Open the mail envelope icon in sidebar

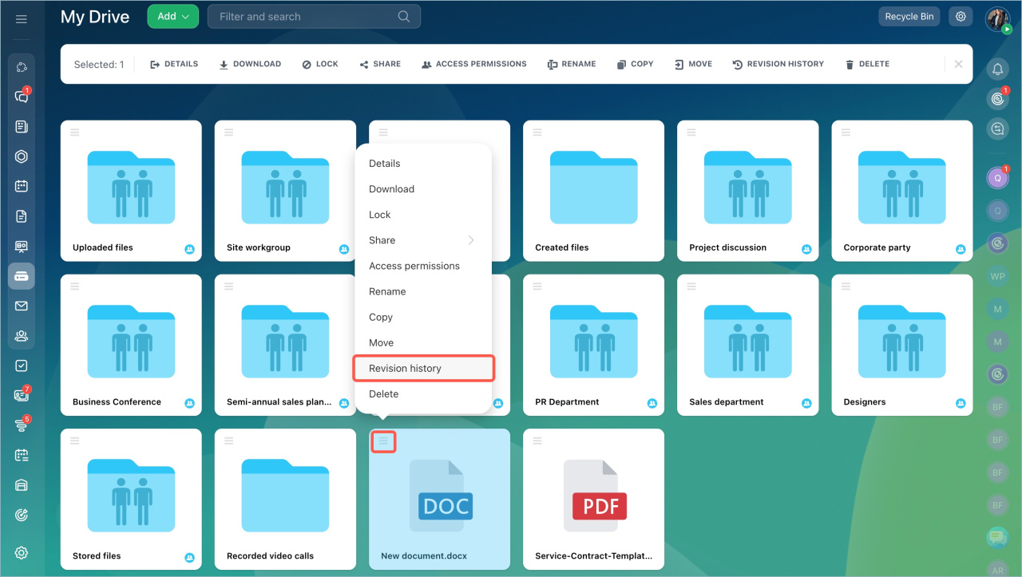pos(22,306)
